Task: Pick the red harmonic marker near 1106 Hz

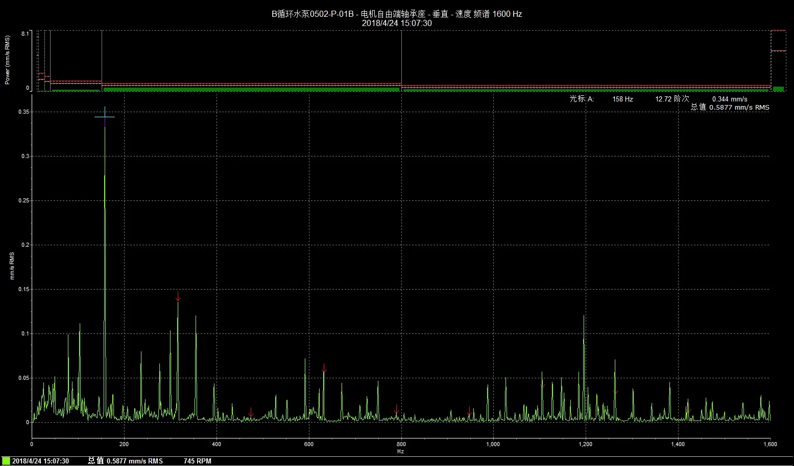Action: pyautogui.click(x=542, y=385)
